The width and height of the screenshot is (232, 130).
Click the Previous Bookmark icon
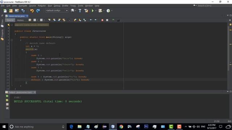(75, 20)
